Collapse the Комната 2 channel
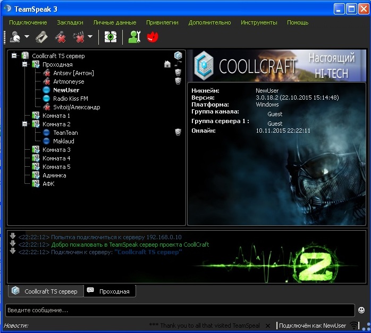The image size is (371, 333). click(24, 124)
